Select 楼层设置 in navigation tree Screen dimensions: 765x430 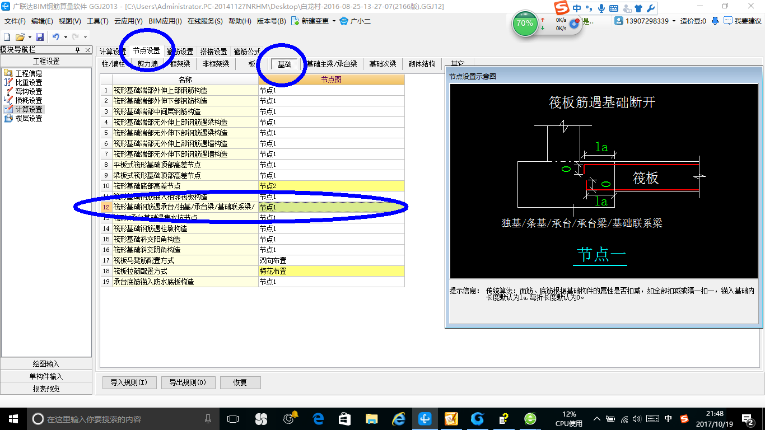pos(29,118)
